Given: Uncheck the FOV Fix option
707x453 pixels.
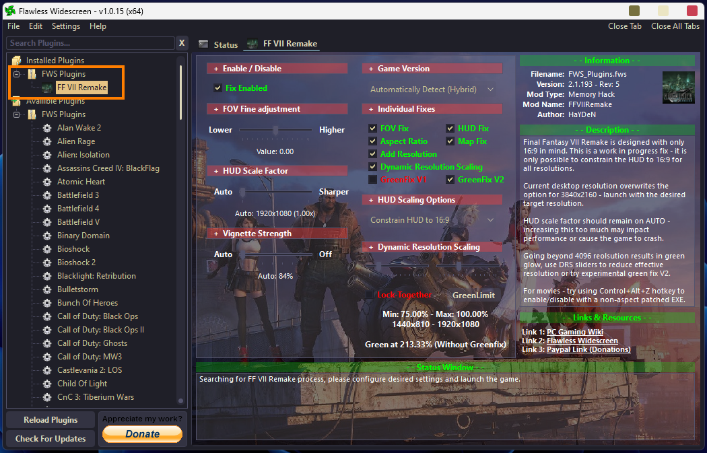Looking at the screenshot, I should [x=372, y=129].
